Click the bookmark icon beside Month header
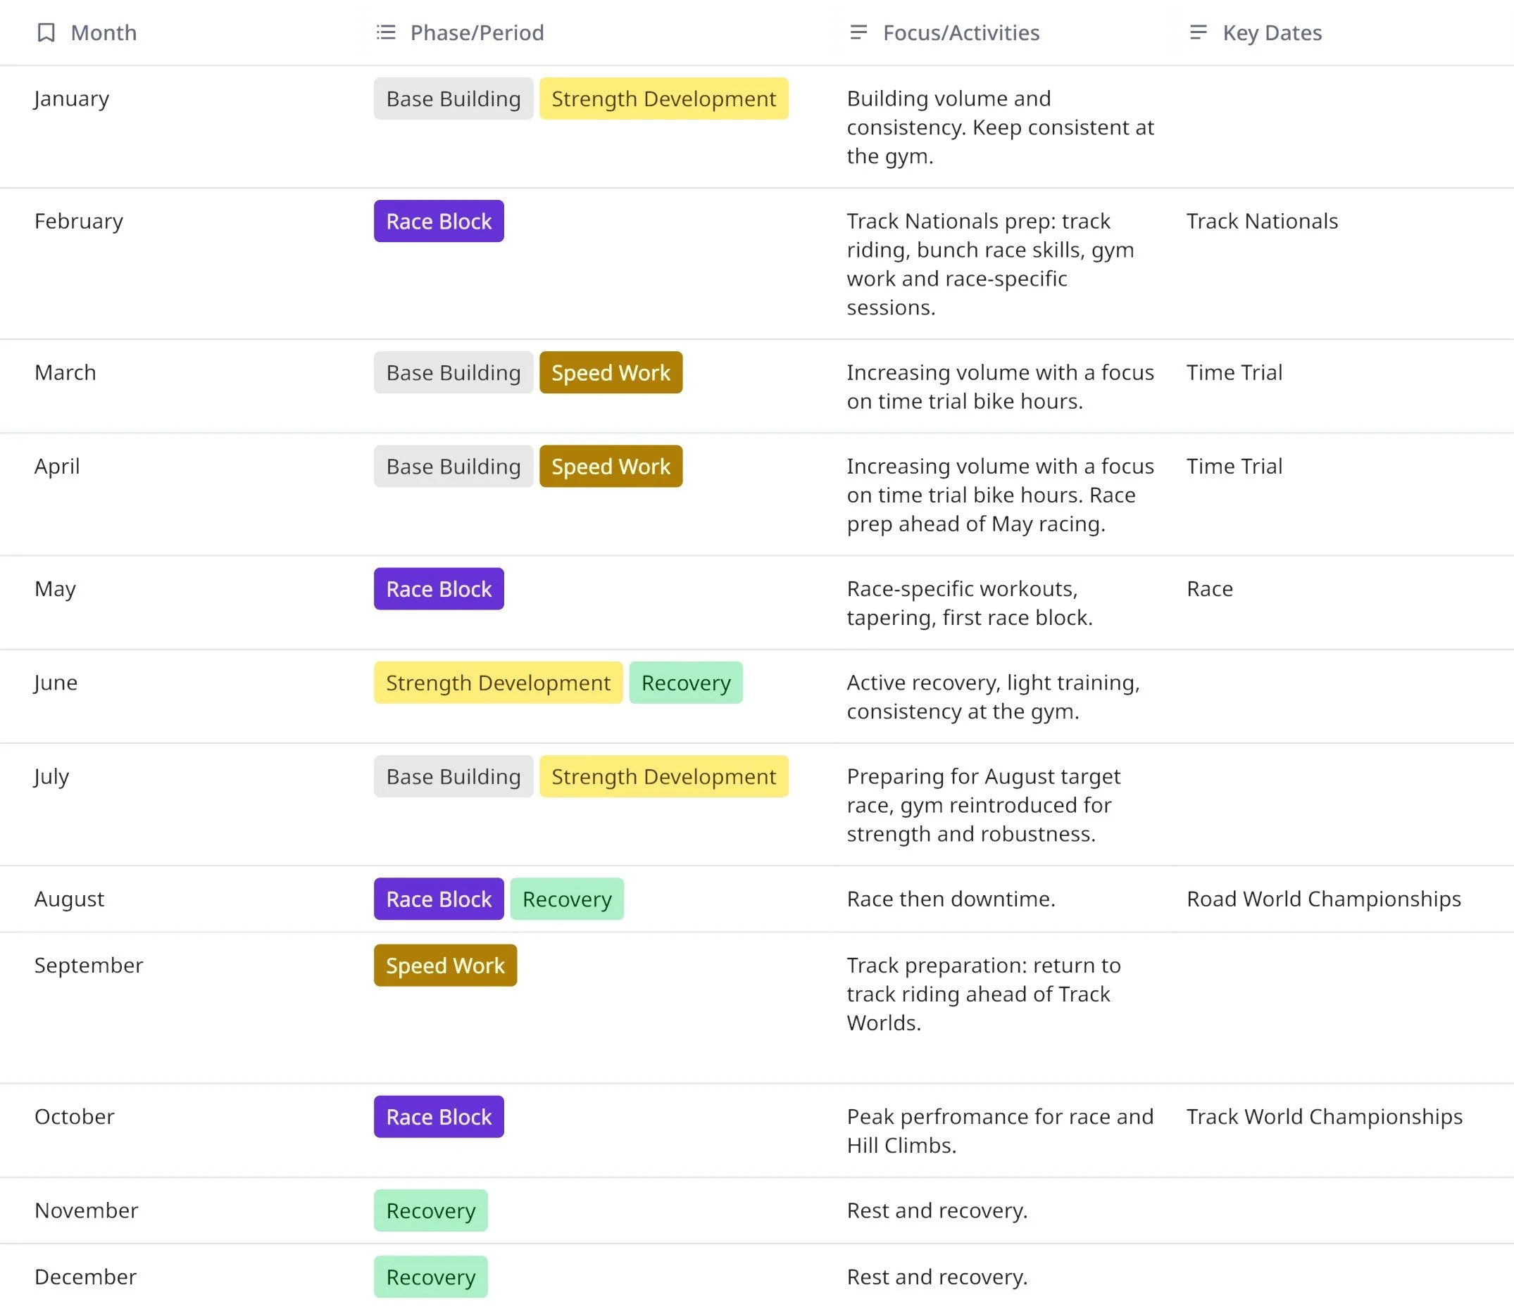Viewport: 1514px width, 1309px height. pyautogui.click(x=46, y=32)
